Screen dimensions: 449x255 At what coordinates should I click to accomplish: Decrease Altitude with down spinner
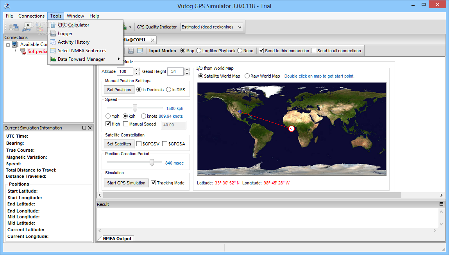pos(137,73)
